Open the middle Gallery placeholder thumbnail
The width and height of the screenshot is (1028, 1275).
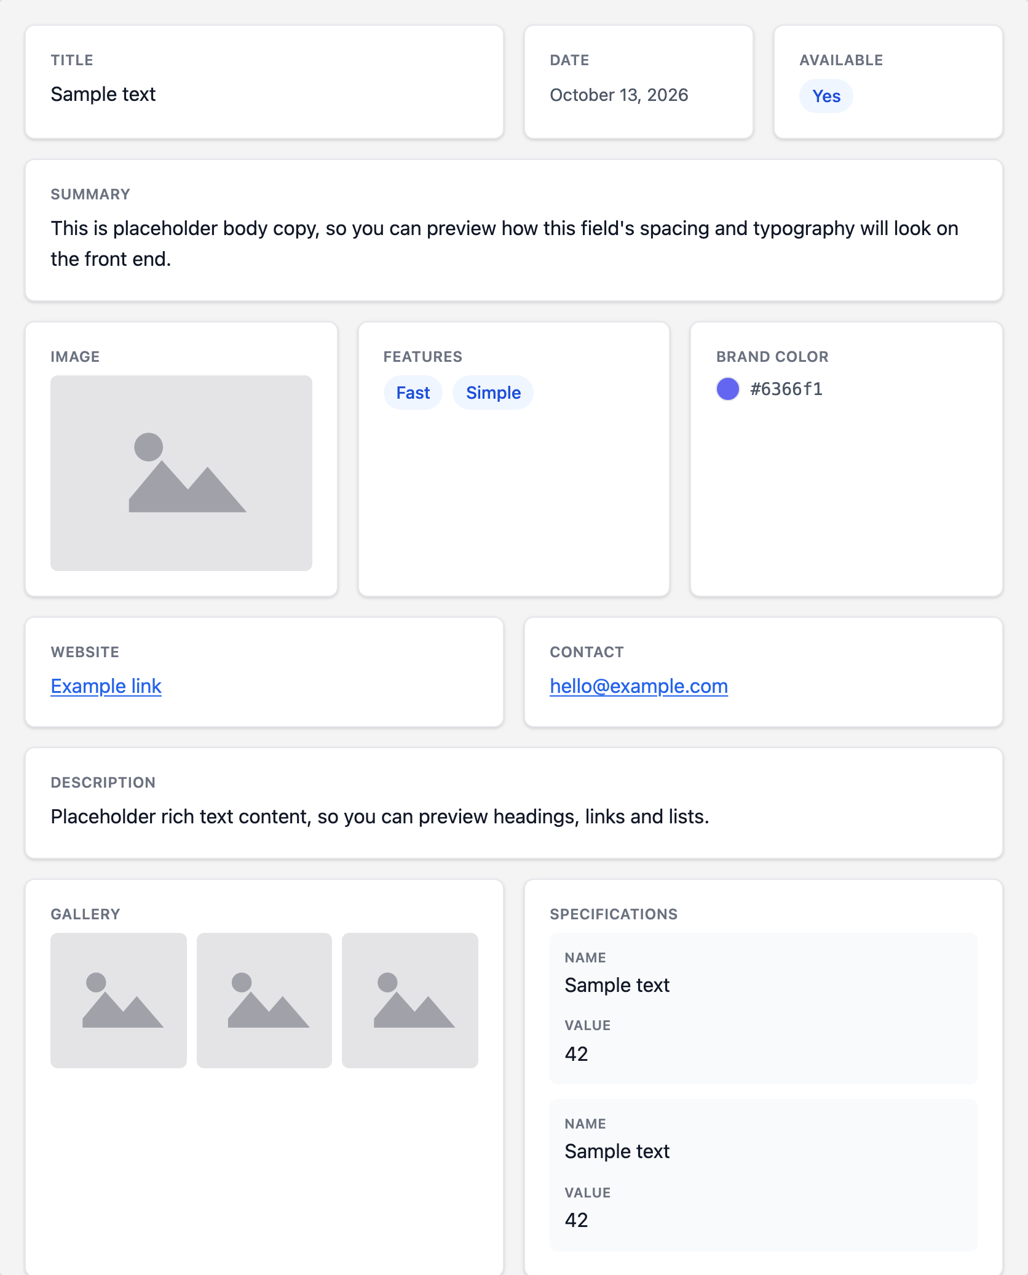264,1001
